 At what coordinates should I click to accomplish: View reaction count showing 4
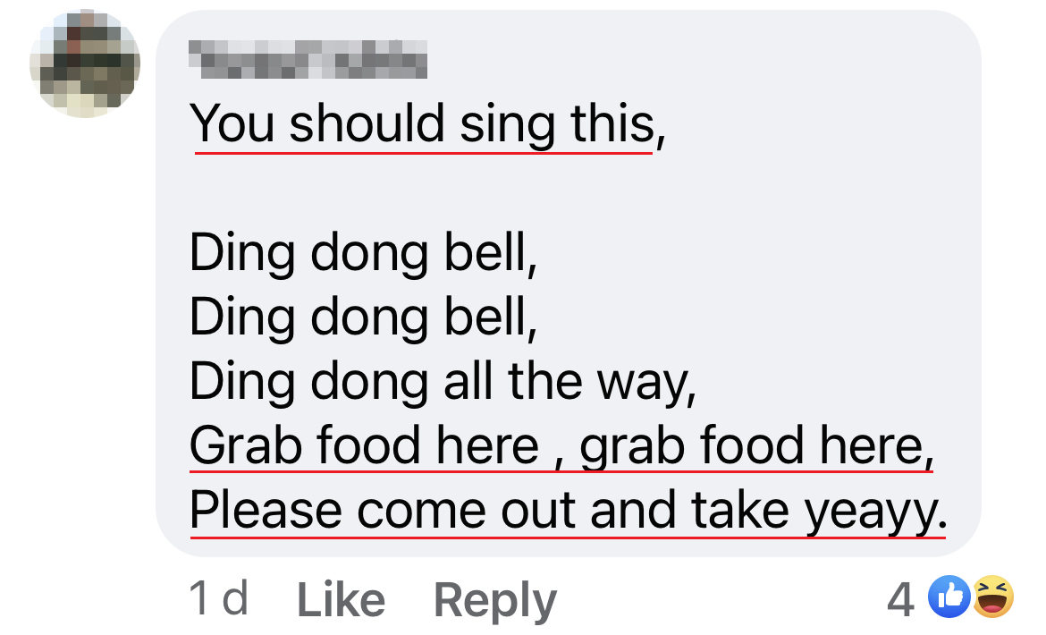[x=900, y=599]
